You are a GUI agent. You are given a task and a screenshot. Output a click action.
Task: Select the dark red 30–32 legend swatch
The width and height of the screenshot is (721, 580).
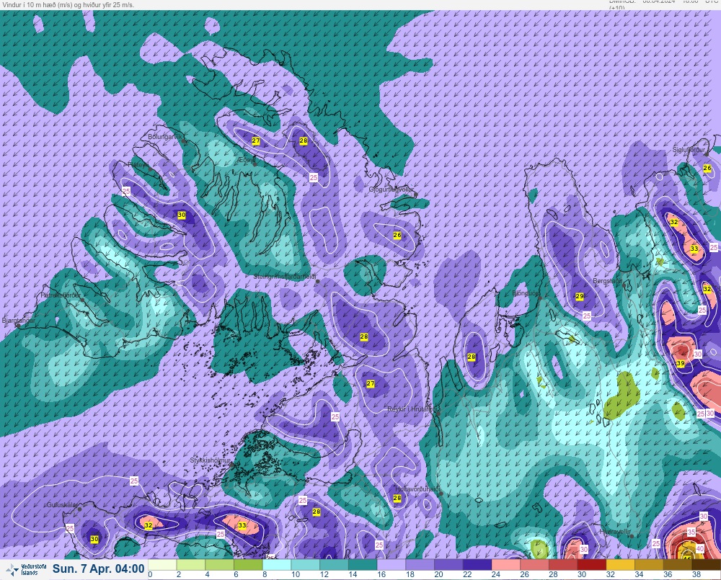[x=592, y=565]
